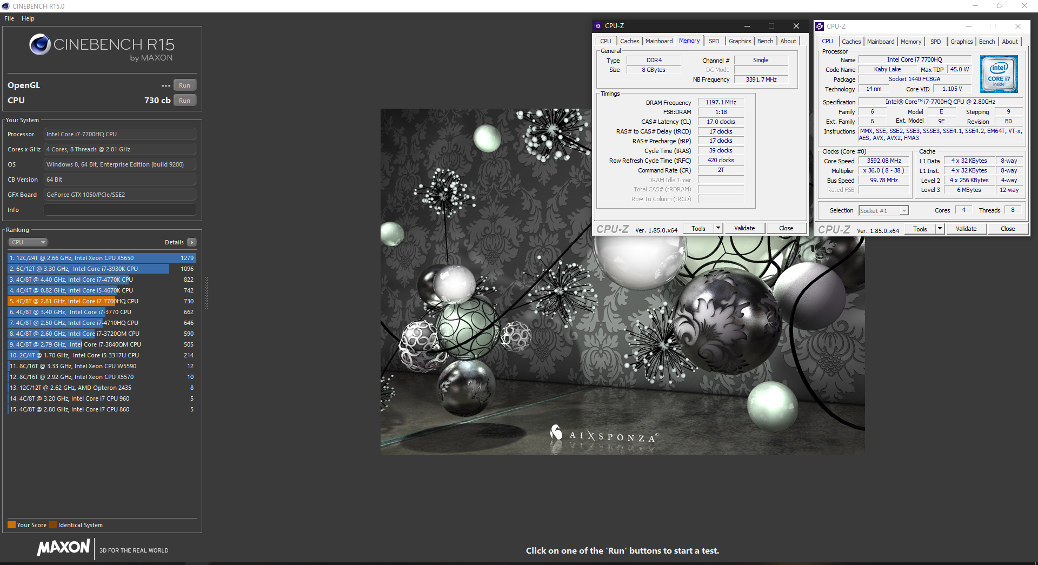This screenshot has width=1038, height=565.
Task: Click the second CPU-Z window title icon
Action: [820, 26]
